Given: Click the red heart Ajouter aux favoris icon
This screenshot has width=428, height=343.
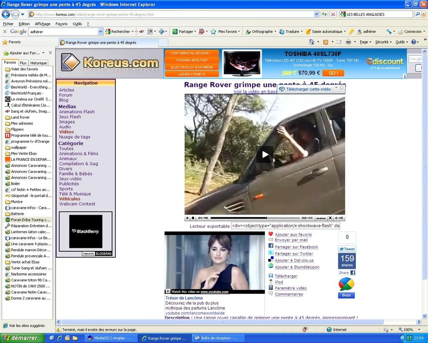Looking at the screenshot, I should (x=271, y=234).
